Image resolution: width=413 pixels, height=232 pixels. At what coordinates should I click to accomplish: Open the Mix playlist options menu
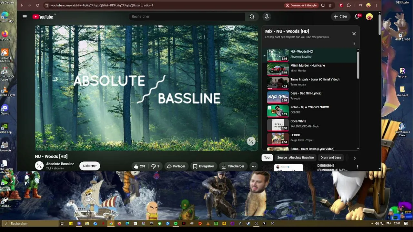tap(354, 43)
